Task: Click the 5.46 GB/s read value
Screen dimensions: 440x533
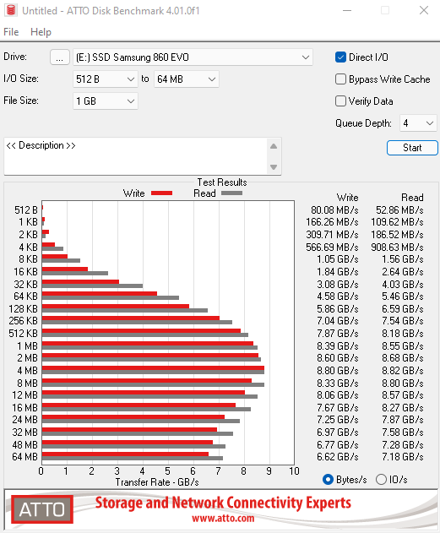Action: click(x=402, y=296)
